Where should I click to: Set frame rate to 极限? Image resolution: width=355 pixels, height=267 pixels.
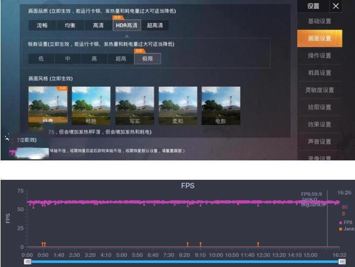(147, 59)
